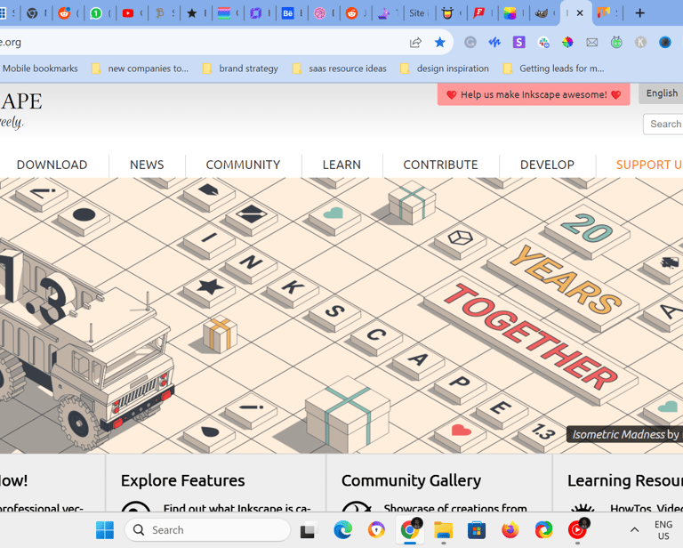Open the orange-purple keyhole app in taskbar
Screen dimensions: 683x548
point(376,530)
